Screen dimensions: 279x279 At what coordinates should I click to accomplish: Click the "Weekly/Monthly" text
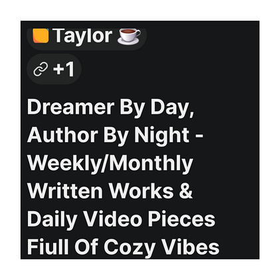click(110, 164)
